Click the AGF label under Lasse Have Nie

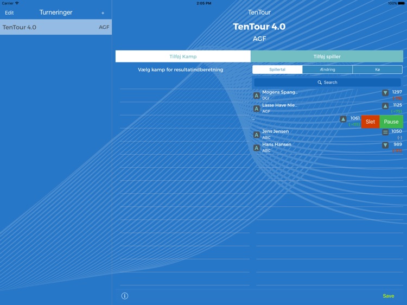pos(266,111)
